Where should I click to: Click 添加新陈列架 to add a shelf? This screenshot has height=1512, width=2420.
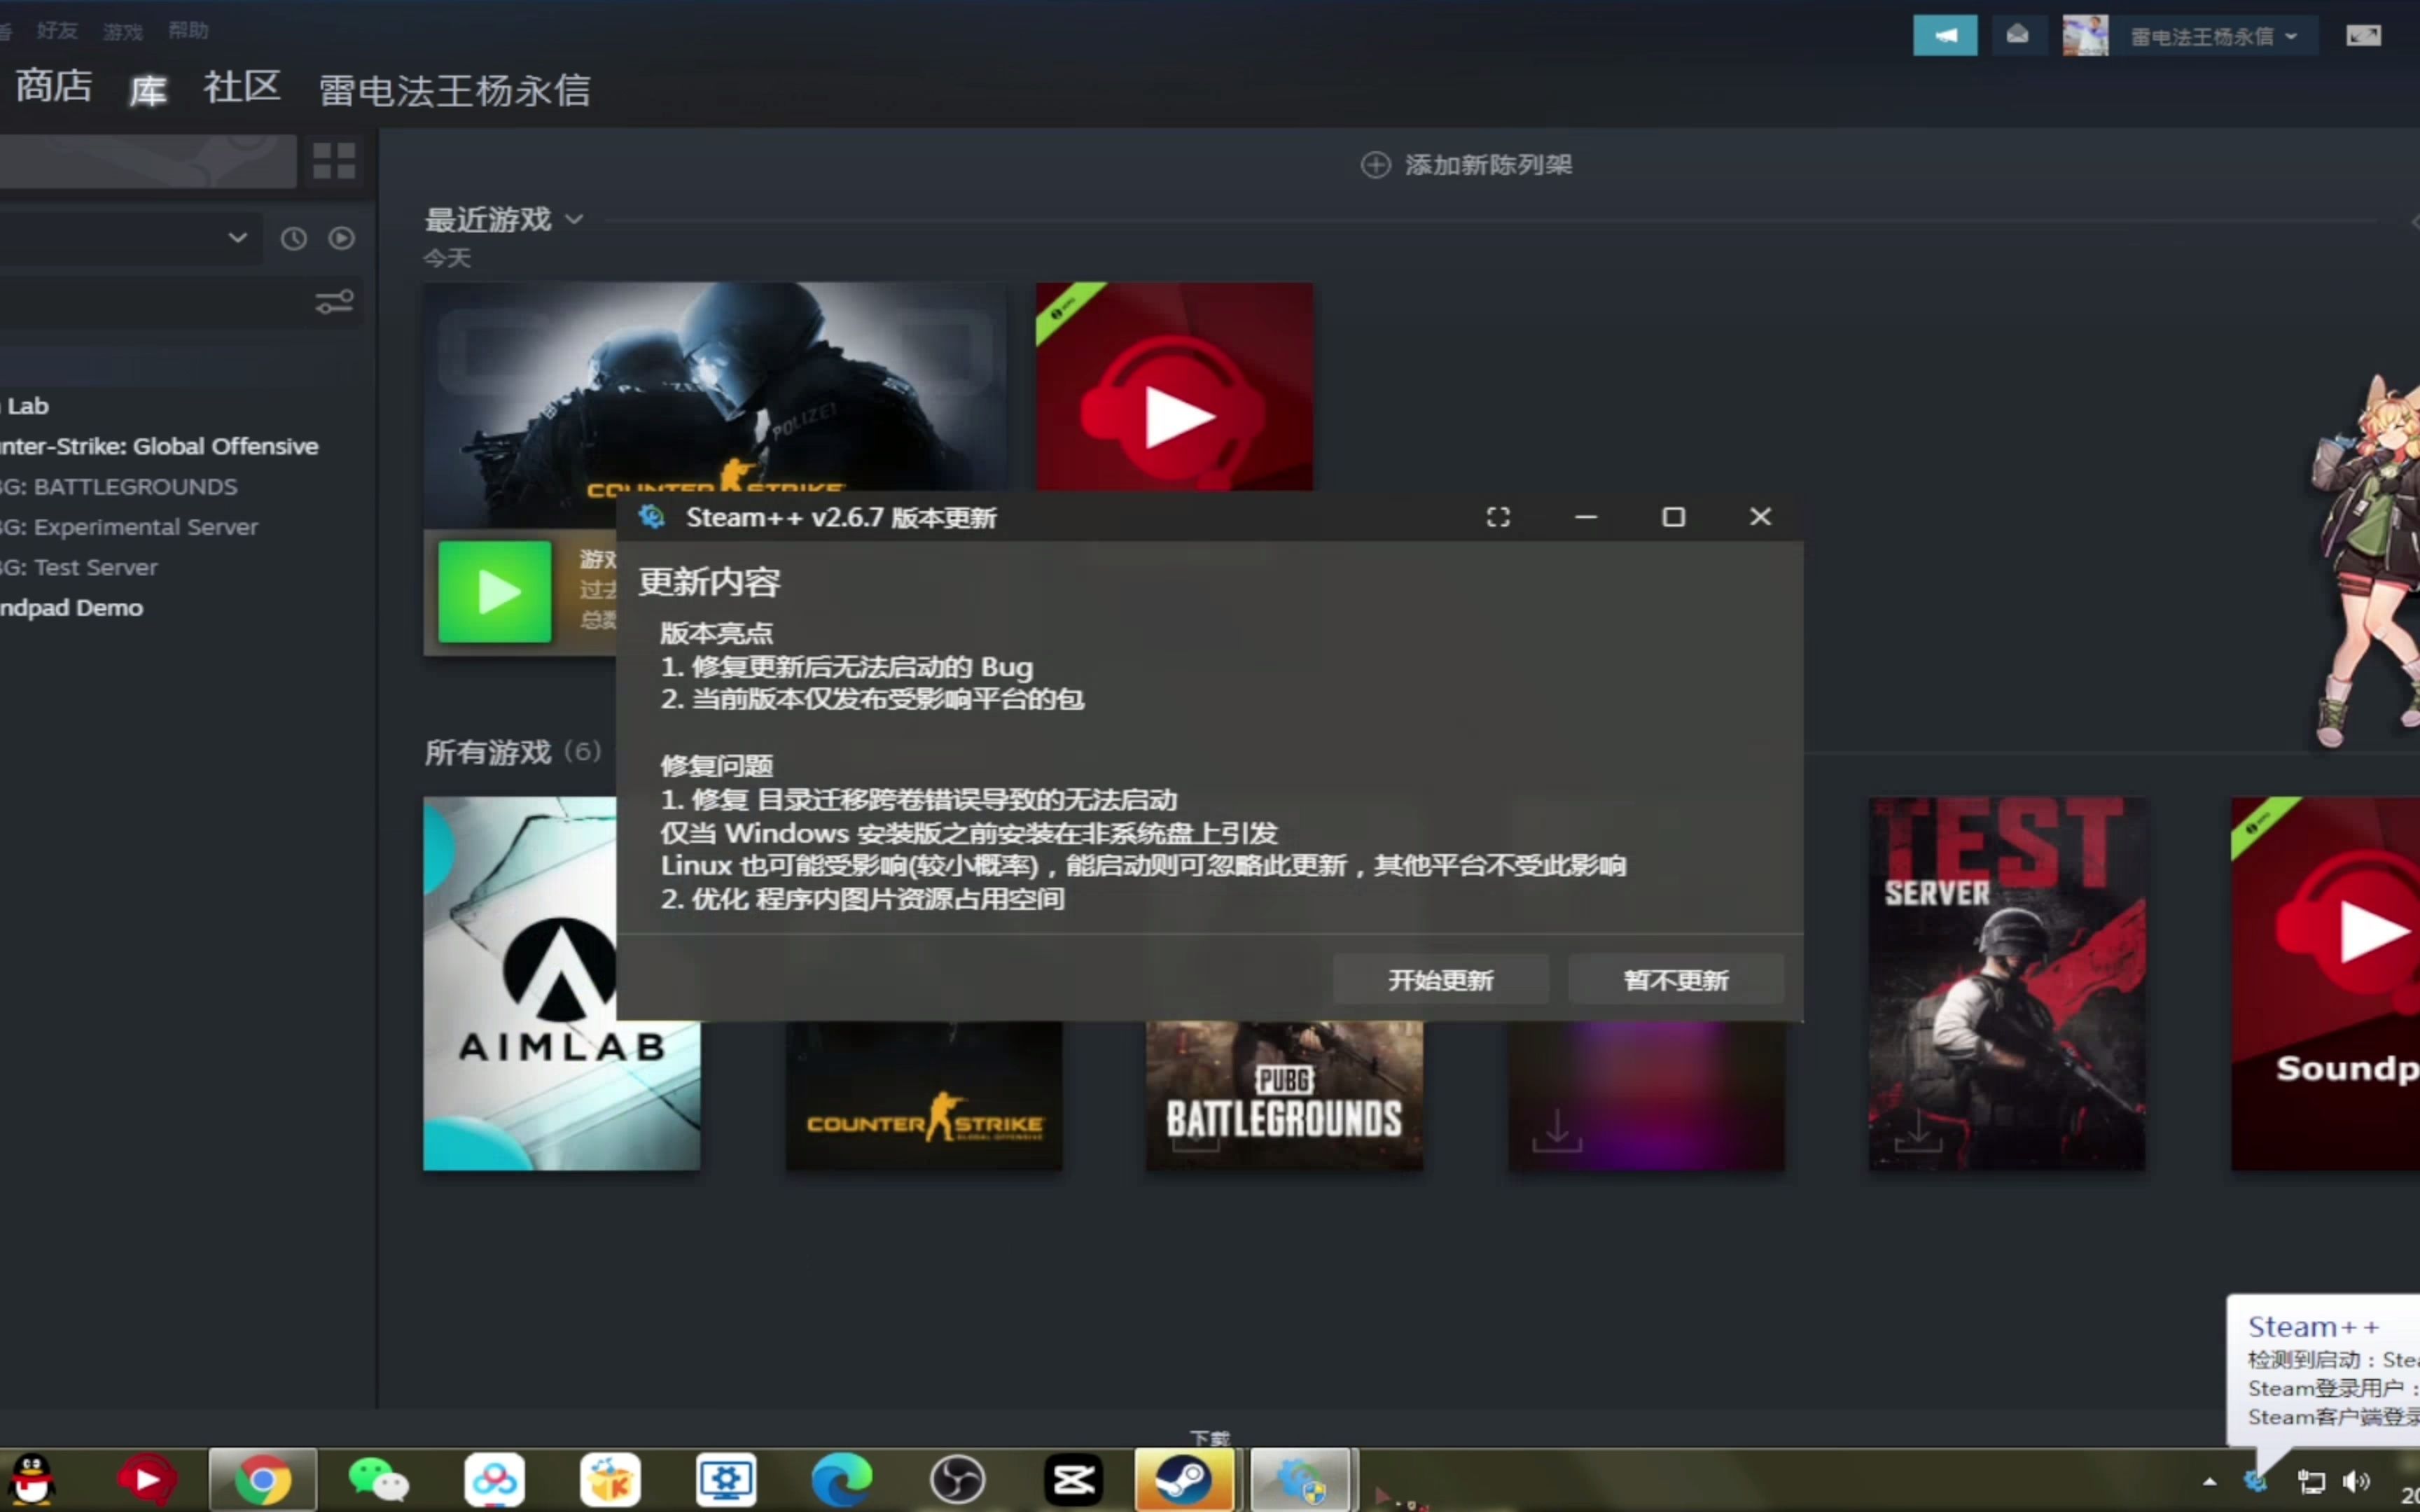1467,165
